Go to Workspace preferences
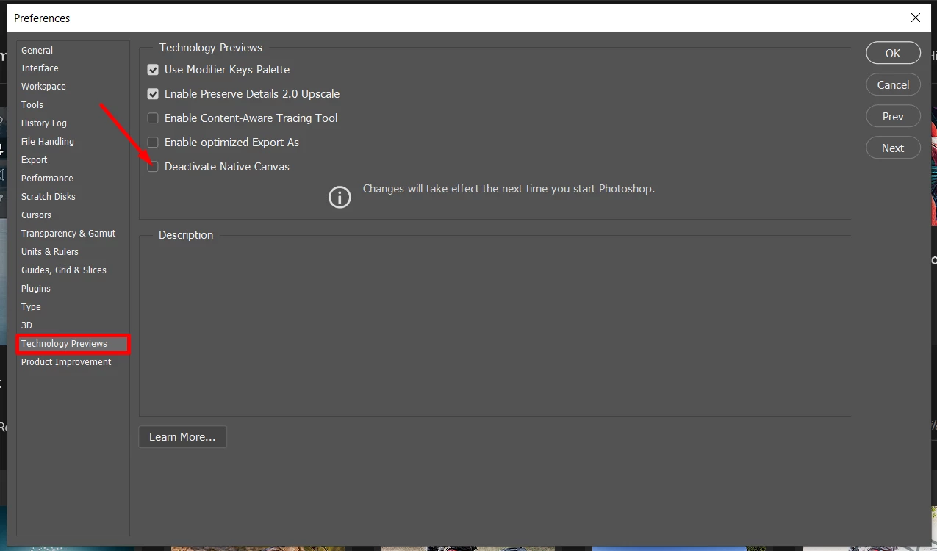Viewport: 937px width, 551px height. 43,87
